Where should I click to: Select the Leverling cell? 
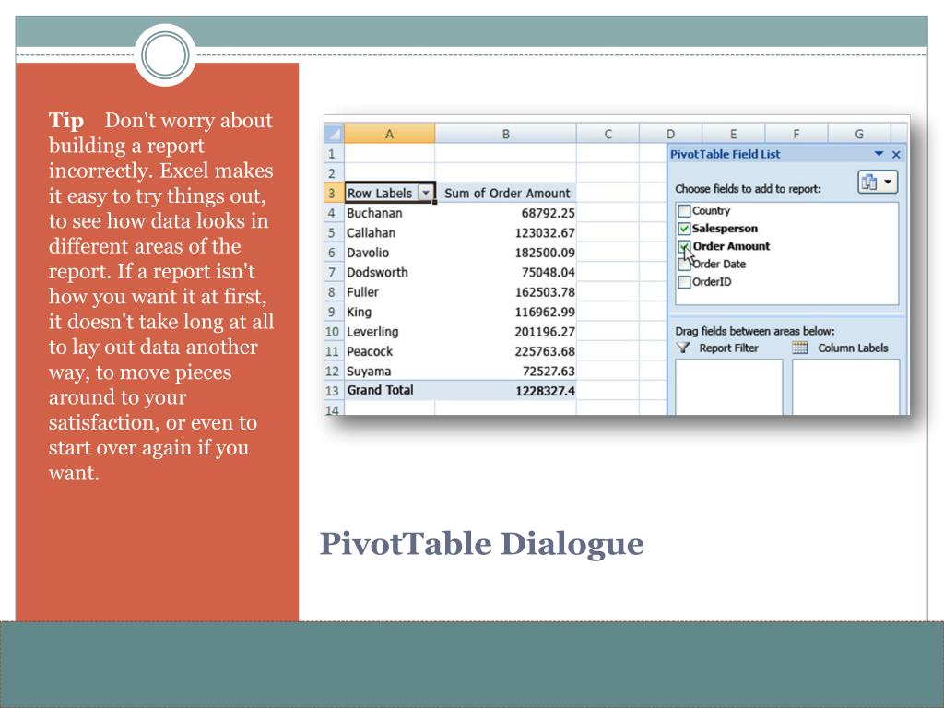(390, 332)
